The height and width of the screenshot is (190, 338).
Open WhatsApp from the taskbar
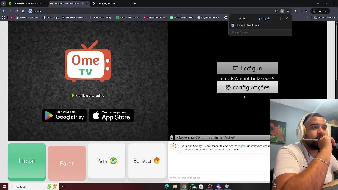coord(193,187)
